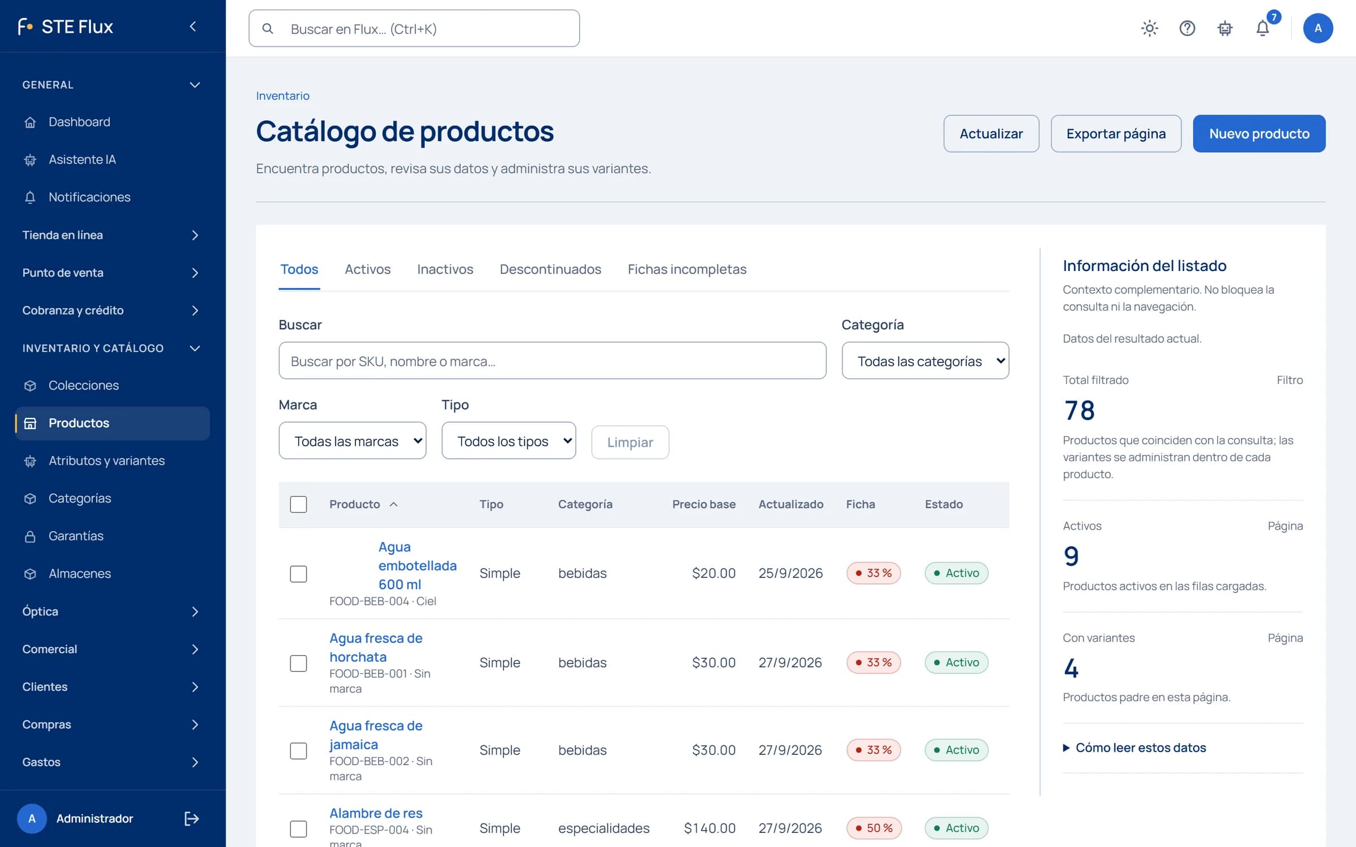Sort by the Producto column header
This screenshot has height=847, width=1356.
[x=363, y=504]
